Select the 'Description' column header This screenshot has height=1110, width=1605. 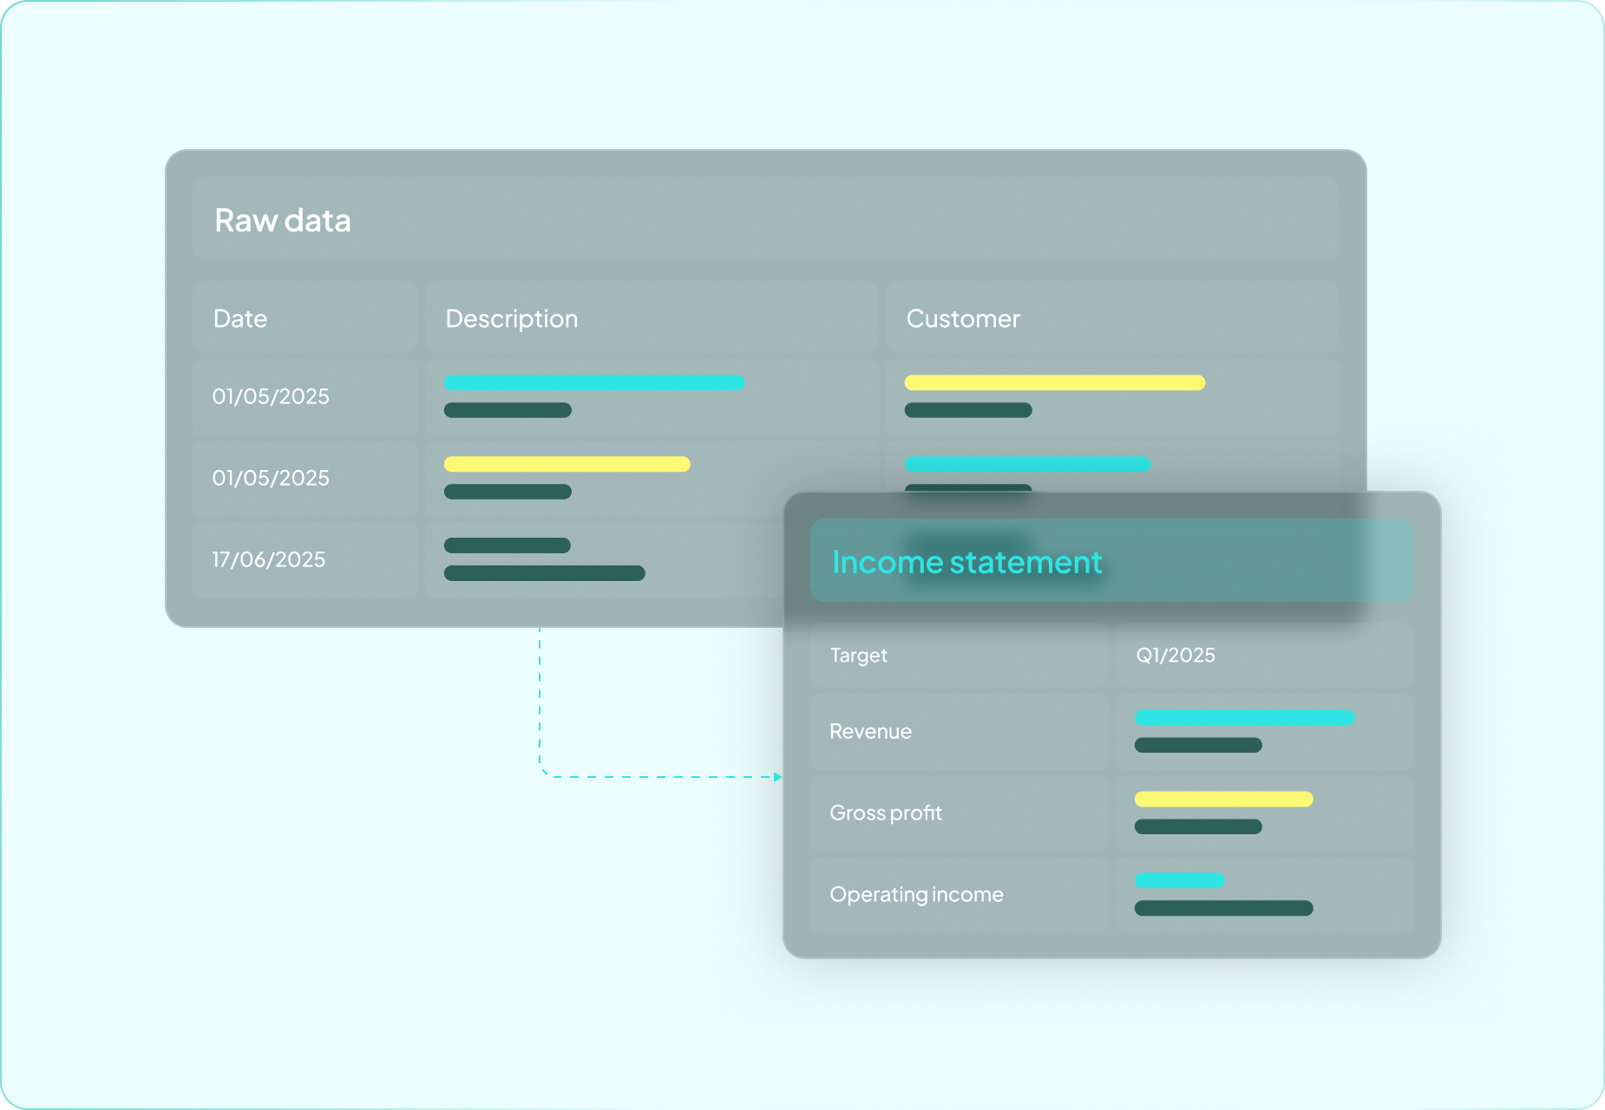click(652, 317)
